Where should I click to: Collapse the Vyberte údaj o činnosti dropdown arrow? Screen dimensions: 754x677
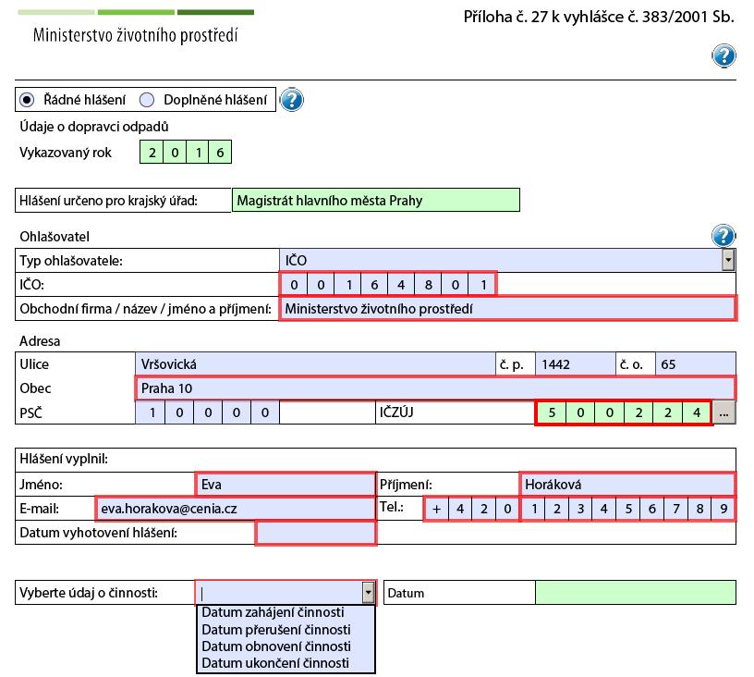tap(369, 593)
